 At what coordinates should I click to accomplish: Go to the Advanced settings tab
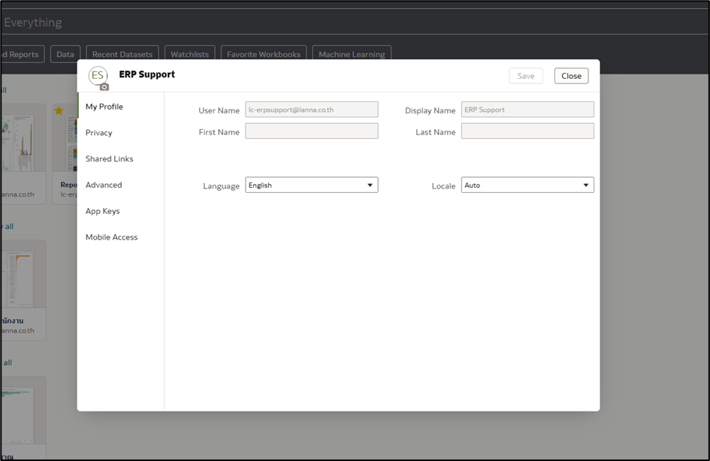(104, 185)
